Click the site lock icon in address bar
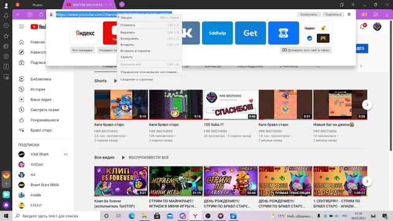Image resolution: width=393 pixels, height=221 pixels. click(x=51, y=15)
